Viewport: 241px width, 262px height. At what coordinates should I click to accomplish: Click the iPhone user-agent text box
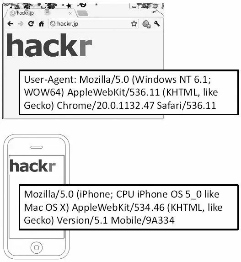pyautogui.click(x=129, y=208)
